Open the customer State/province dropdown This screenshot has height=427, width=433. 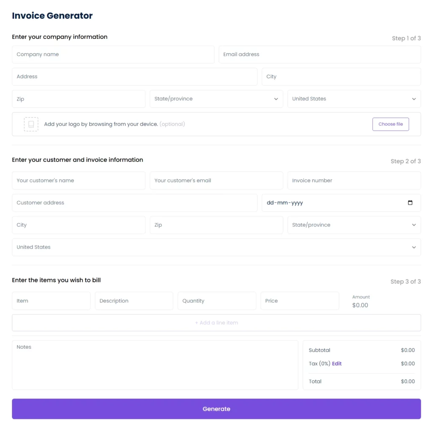point(354,224)
